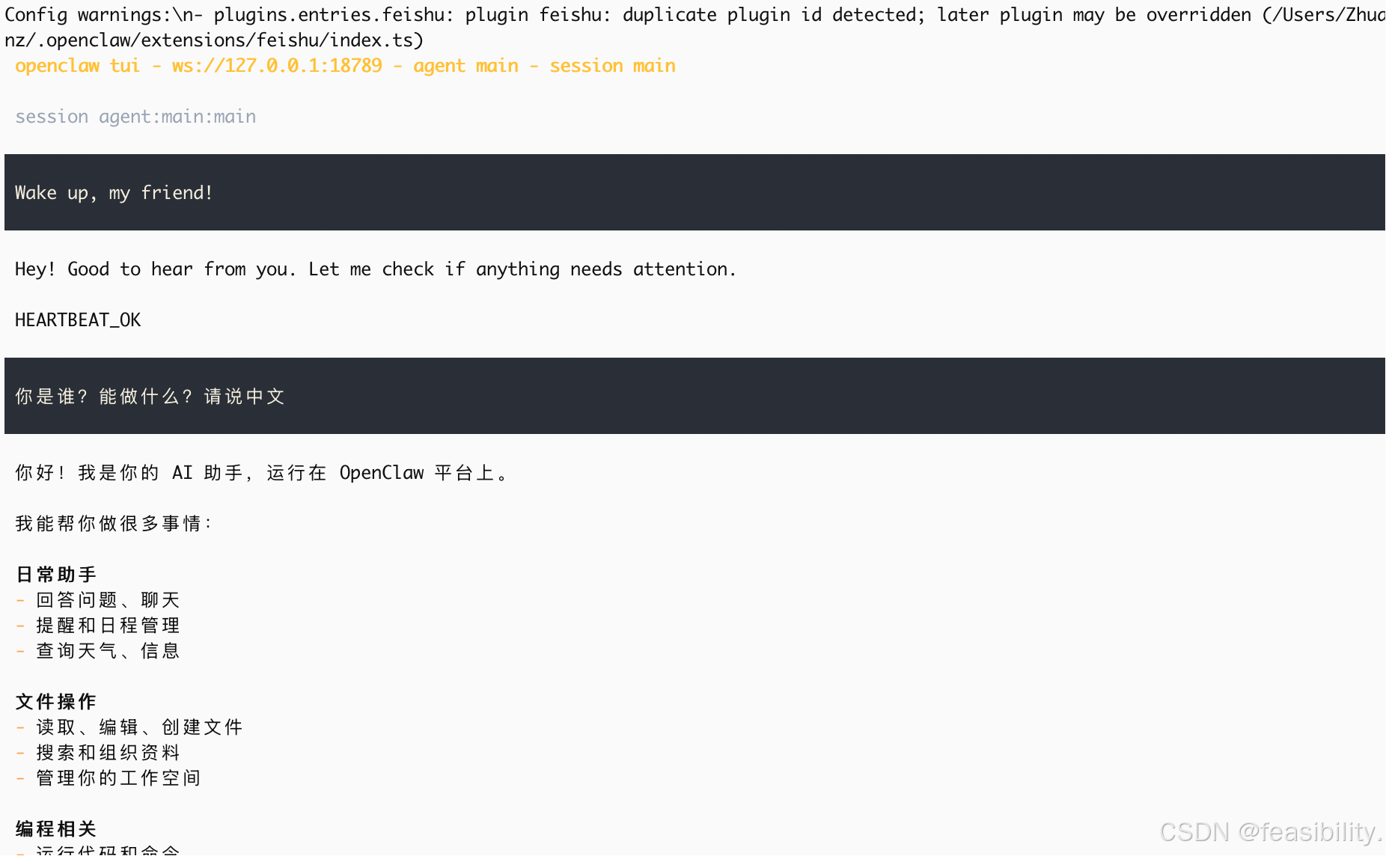The height and width of the screenshot is (856, 1386).
Task: Click the "日常助手" heading
Action: [56, 575]
